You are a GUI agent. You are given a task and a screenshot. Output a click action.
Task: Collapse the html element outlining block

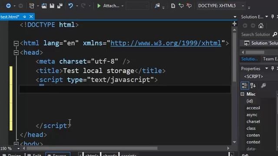[16, 43]
